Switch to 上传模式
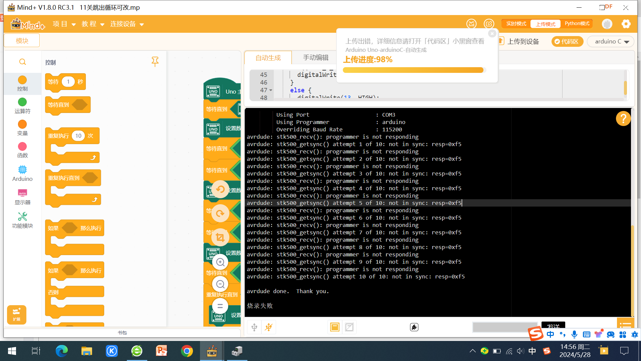 546,24
